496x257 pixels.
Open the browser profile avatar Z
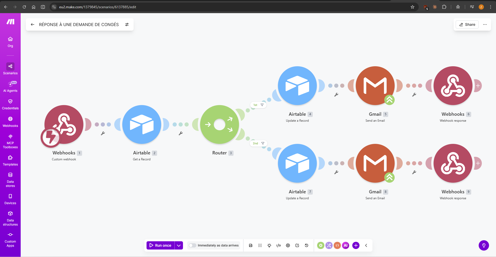481,7
